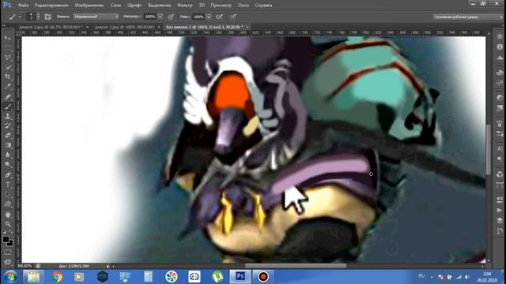Open the brush size preset picker

coord(38,17)
